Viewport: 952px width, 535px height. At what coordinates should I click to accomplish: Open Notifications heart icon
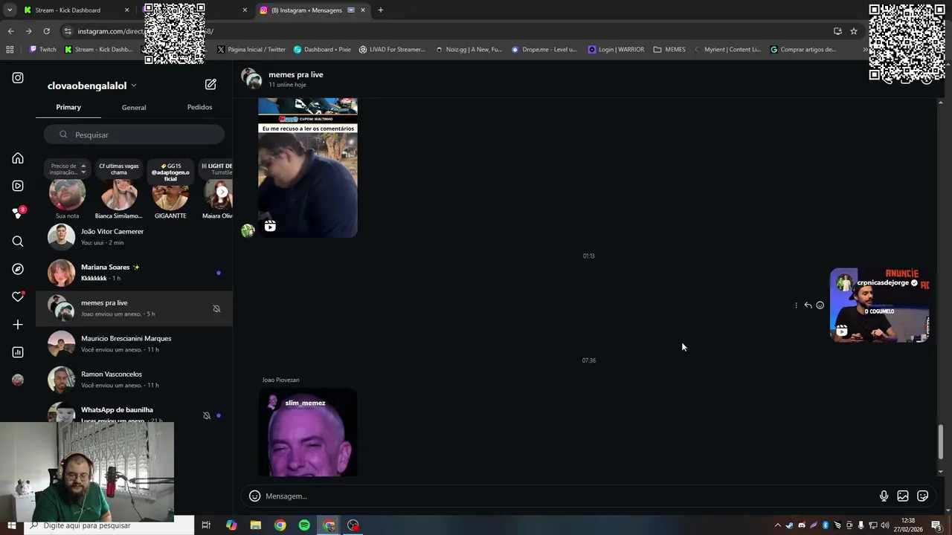[18, 296]
